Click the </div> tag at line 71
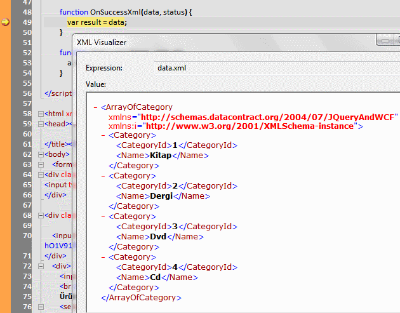The image size is (400, 313). click(x=55, y=256)
